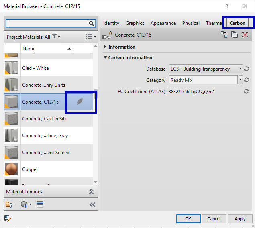Image resolution: width=255 pixels, height=228 pixels.
Task: Open the dropdown arrow beside the list view icon
Action: click(95, 37)
